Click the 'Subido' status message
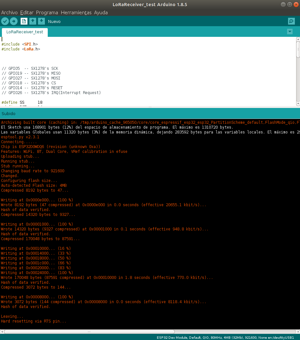The width and height of the screenshot is (300, 340). tap(8, 114)
